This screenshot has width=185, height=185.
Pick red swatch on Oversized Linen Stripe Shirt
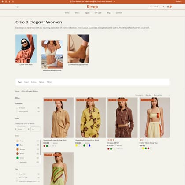click(44, 146)
